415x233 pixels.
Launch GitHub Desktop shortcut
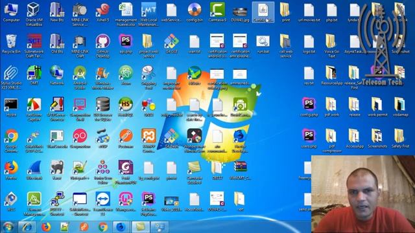(x=102, y=46)
